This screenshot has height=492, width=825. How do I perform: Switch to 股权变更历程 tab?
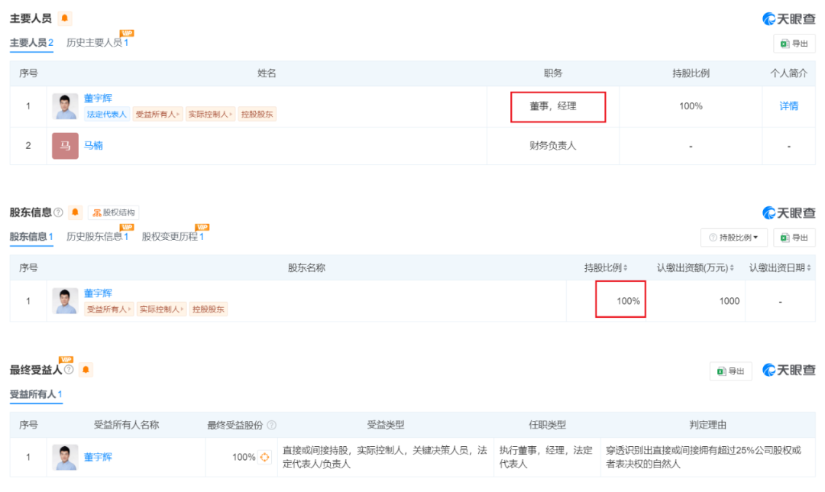point(172,237)
